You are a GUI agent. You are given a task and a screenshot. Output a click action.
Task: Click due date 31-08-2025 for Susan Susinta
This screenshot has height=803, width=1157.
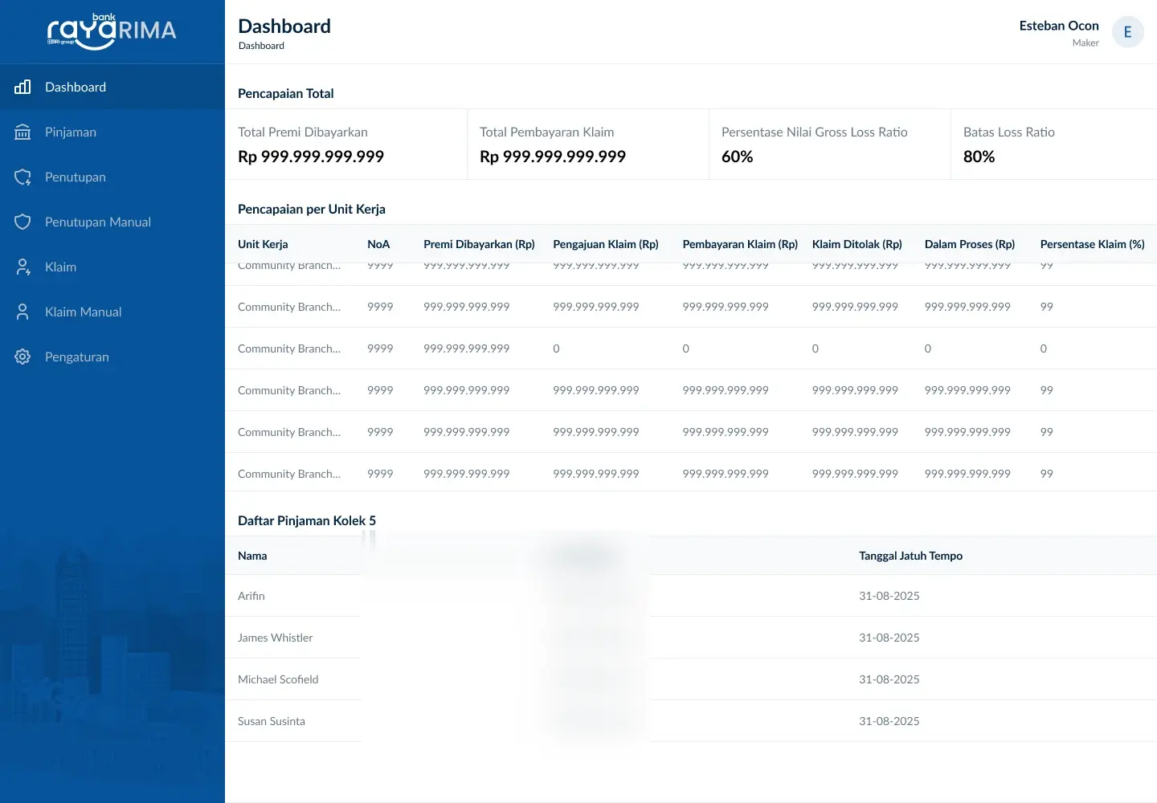point(889,721)
